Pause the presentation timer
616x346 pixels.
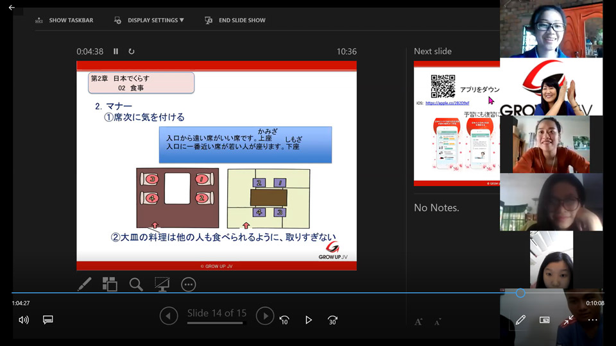click(x=116, y=51)
